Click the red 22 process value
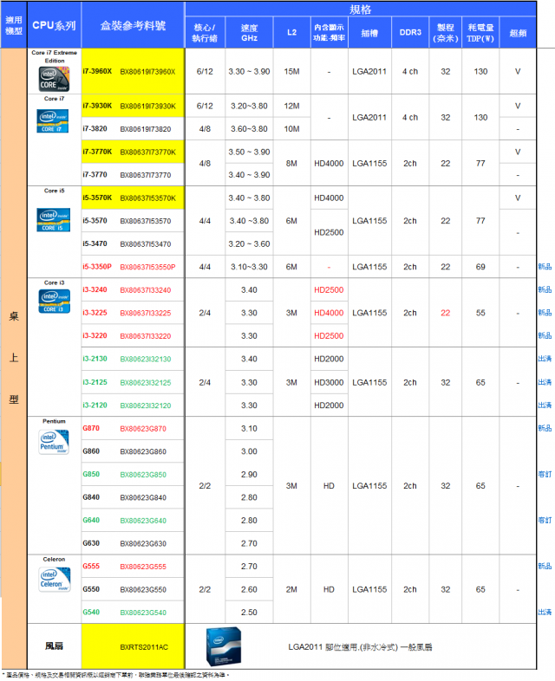This screenshot has width=555, height=681. click(446, 313)
